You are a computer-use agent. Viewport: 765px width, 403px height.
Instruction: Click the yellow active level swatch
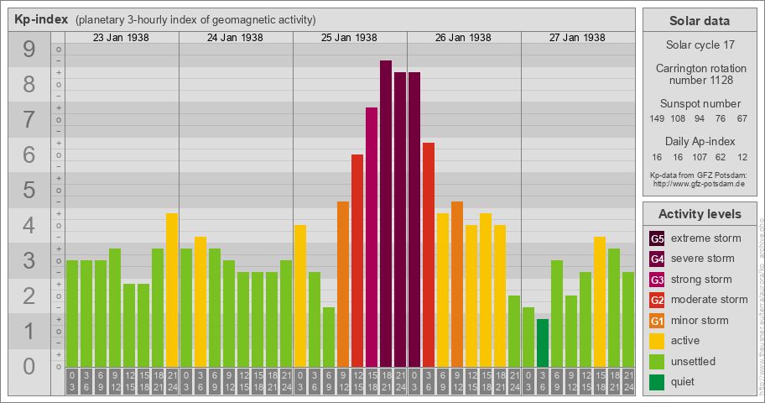pyautogui.click(x=657, y=341)
